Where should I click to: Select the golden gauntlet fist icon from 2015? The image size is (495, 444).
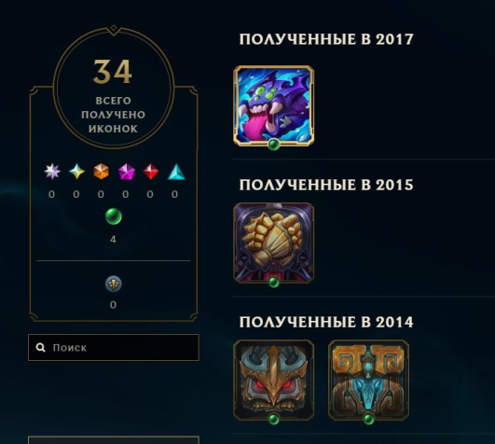tap(274, 243)
